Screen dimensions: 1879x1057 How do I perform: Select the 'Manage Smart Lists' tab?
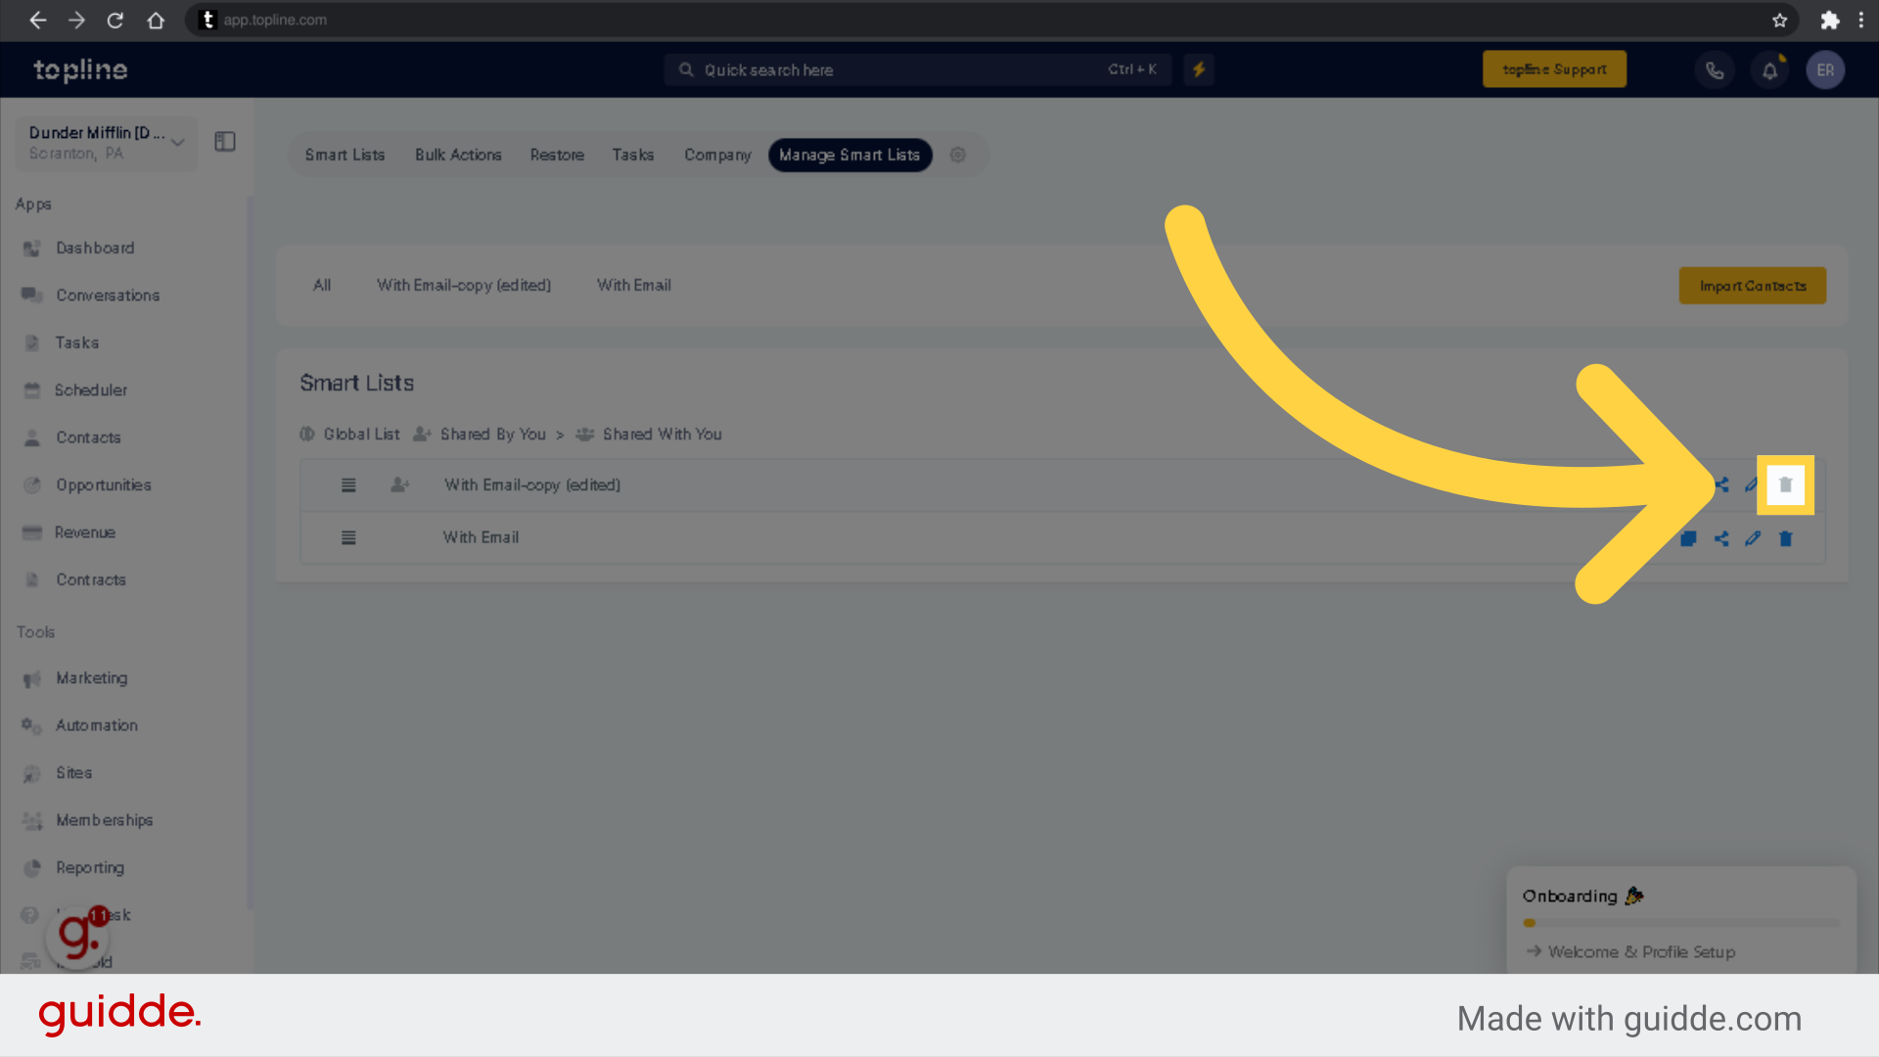(849, 155)
